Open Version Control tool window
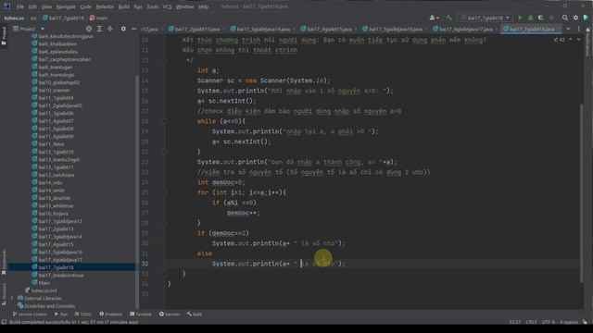The image size is (593, 333). [30, 314]
